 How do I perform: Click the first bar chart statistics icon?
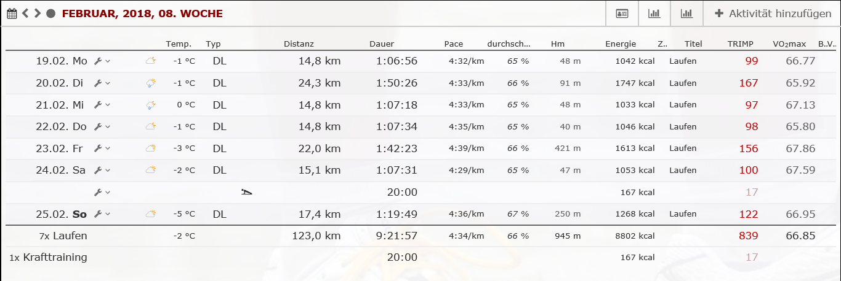(x=654, y=13)
